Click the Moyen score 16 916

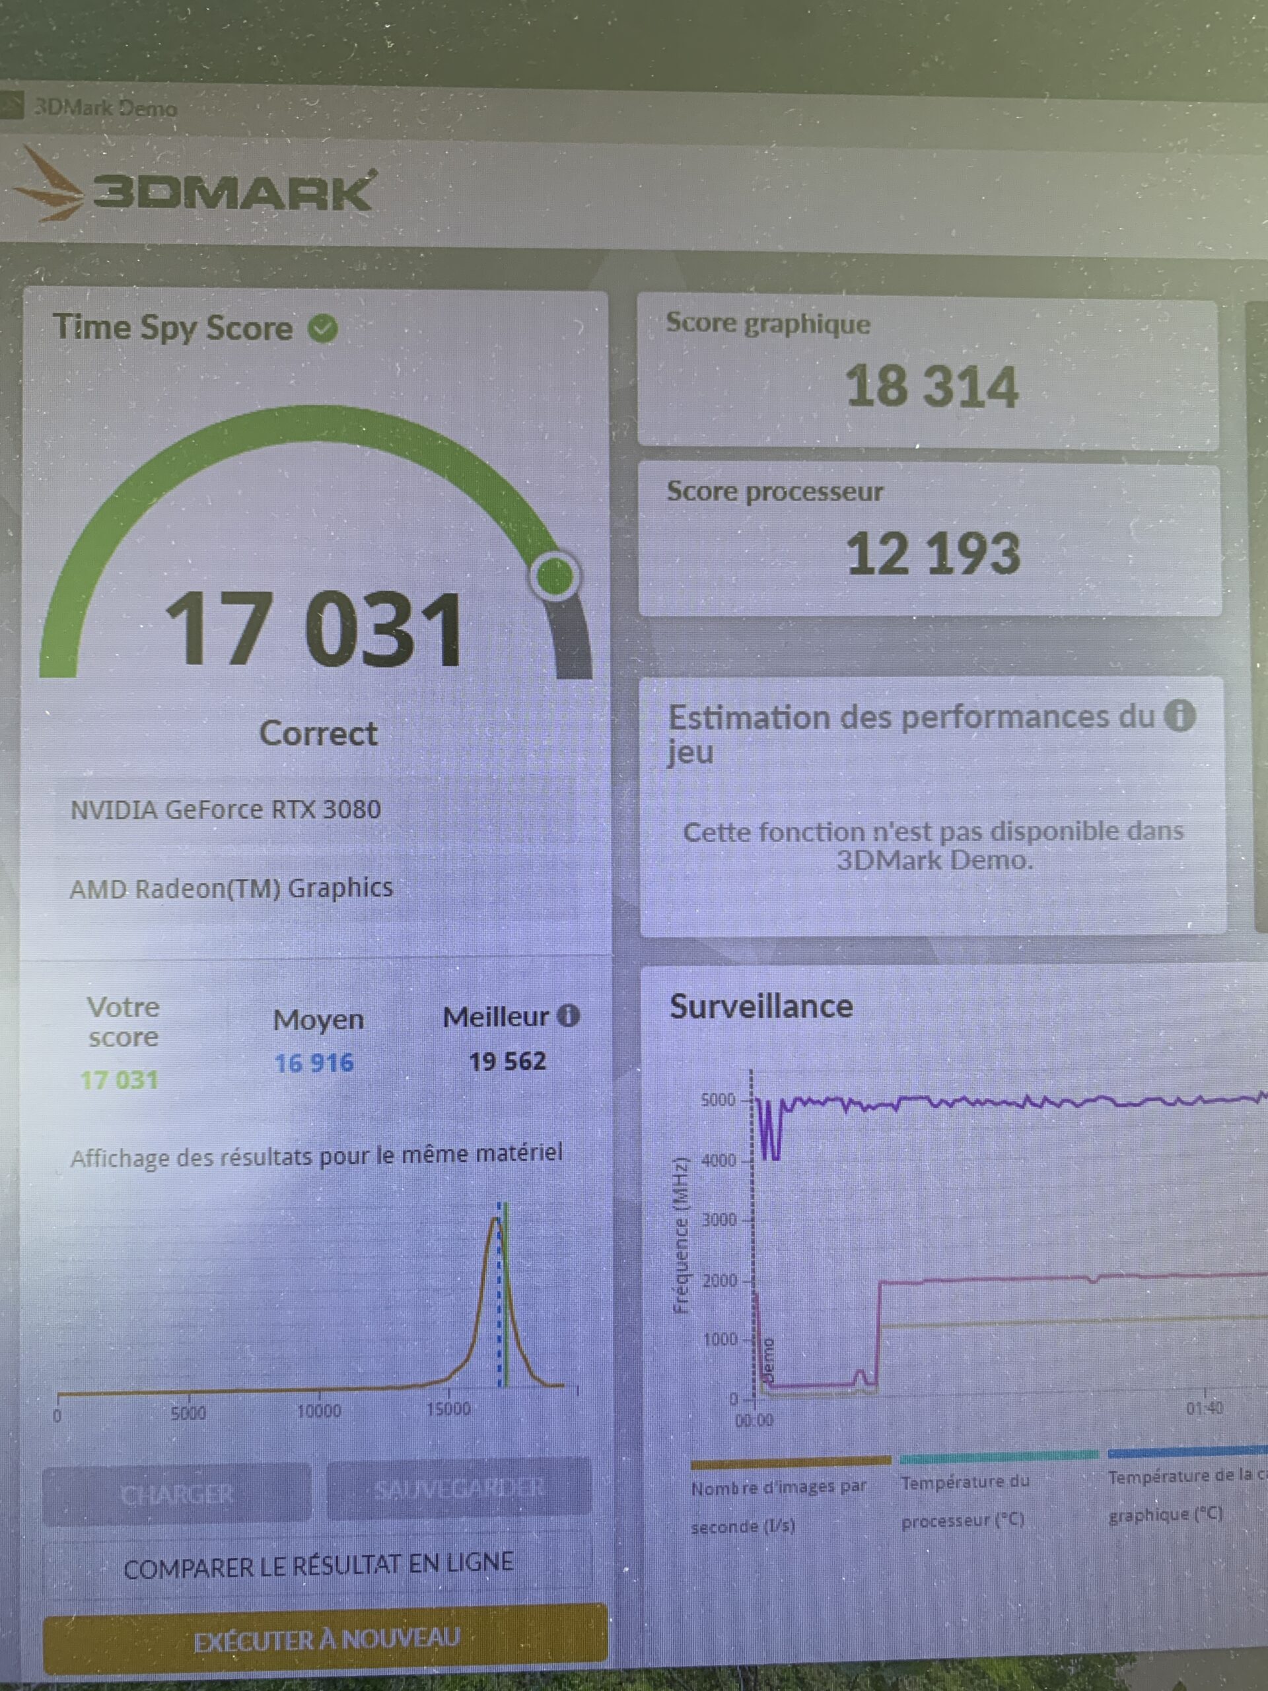tap(314, 1062)
